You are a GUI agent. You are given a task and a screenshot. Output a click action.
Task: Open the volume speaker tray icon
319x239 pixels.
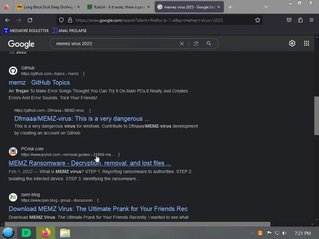click(x=284, y=233)
